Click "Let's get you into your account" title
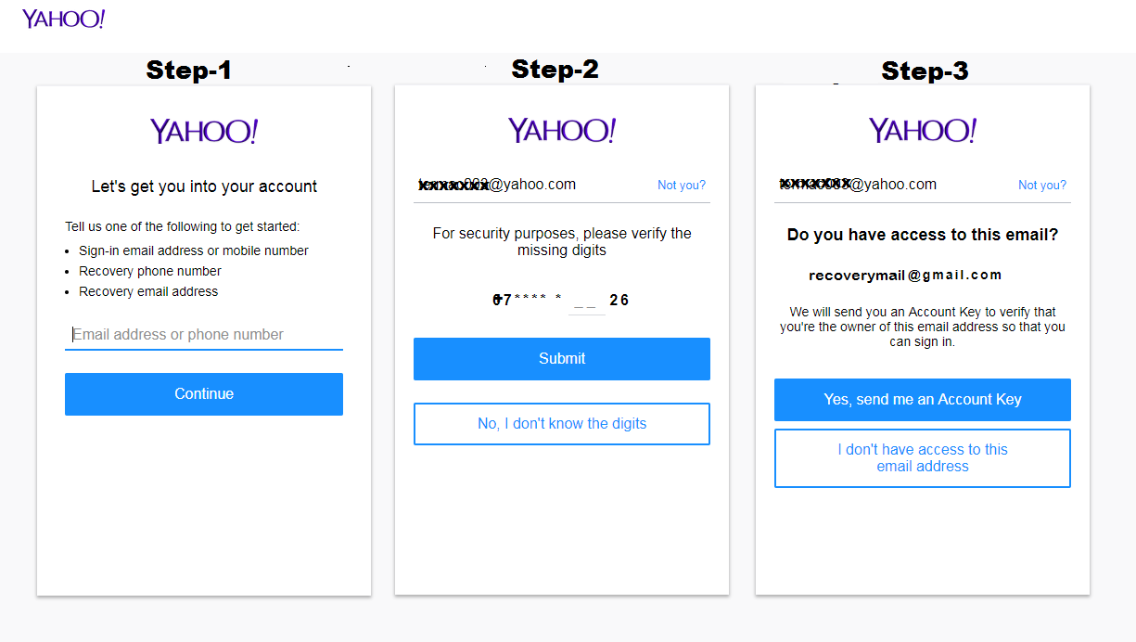Screen dimensions: 1136x642 (x=203, y=186)
